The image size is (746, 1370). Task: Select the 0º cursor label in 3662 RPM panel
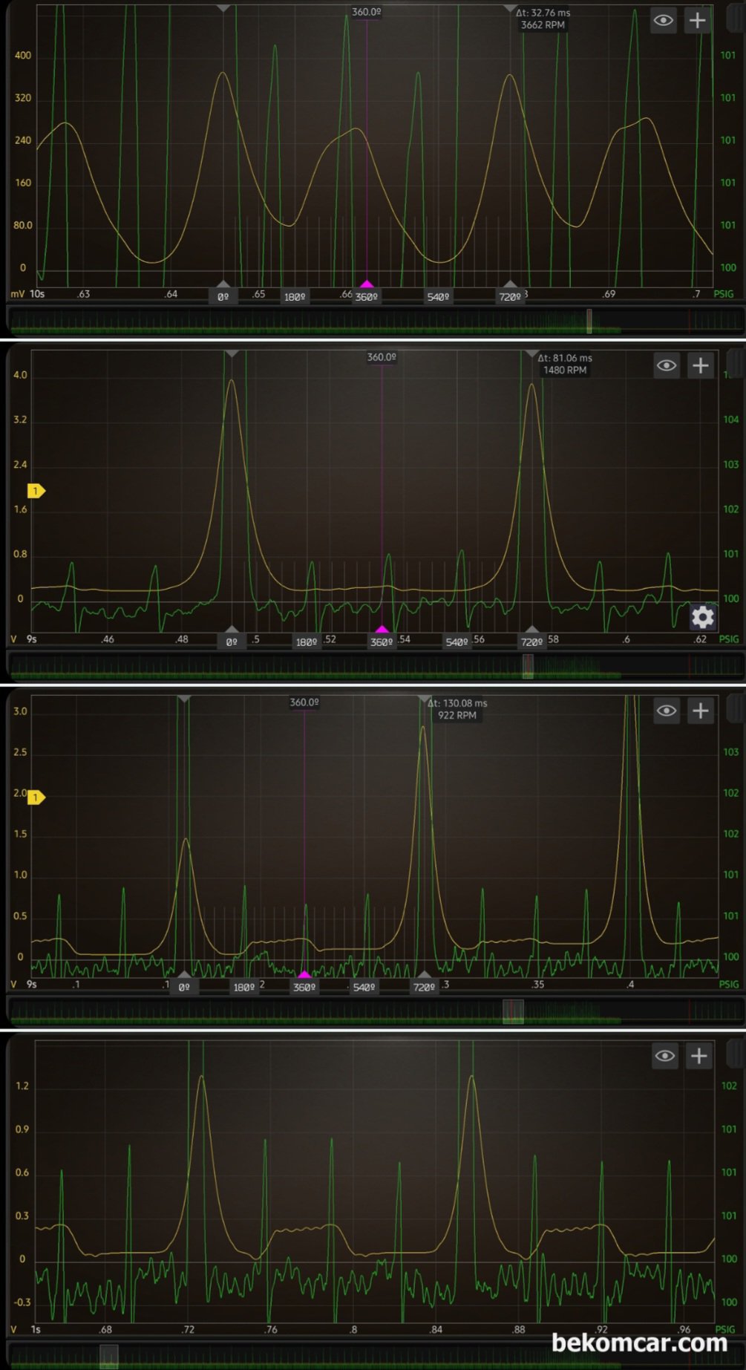click(x=223, y=296)
